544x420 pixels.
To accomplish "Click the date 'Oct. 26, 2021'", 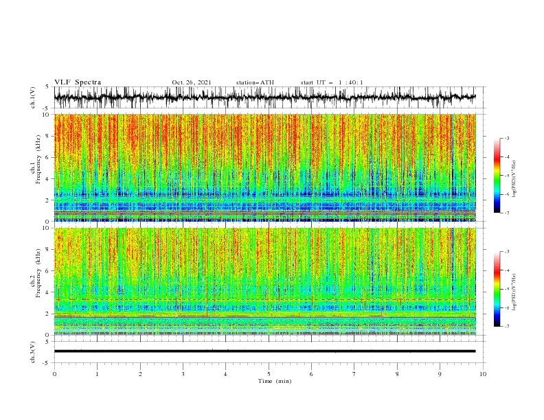I will [x=192, y=82].
